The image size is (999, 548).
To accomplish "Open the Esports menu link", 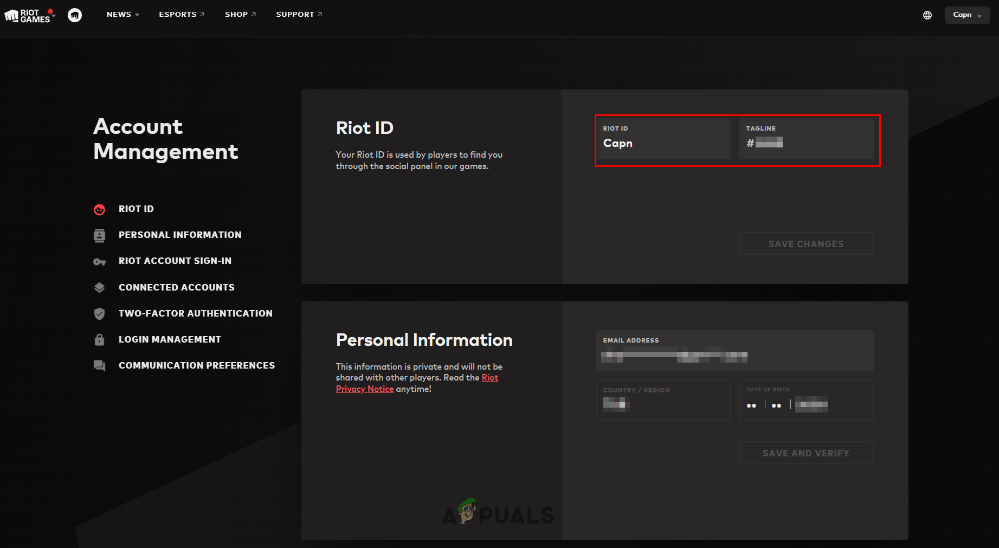I will tap(182, 15).
